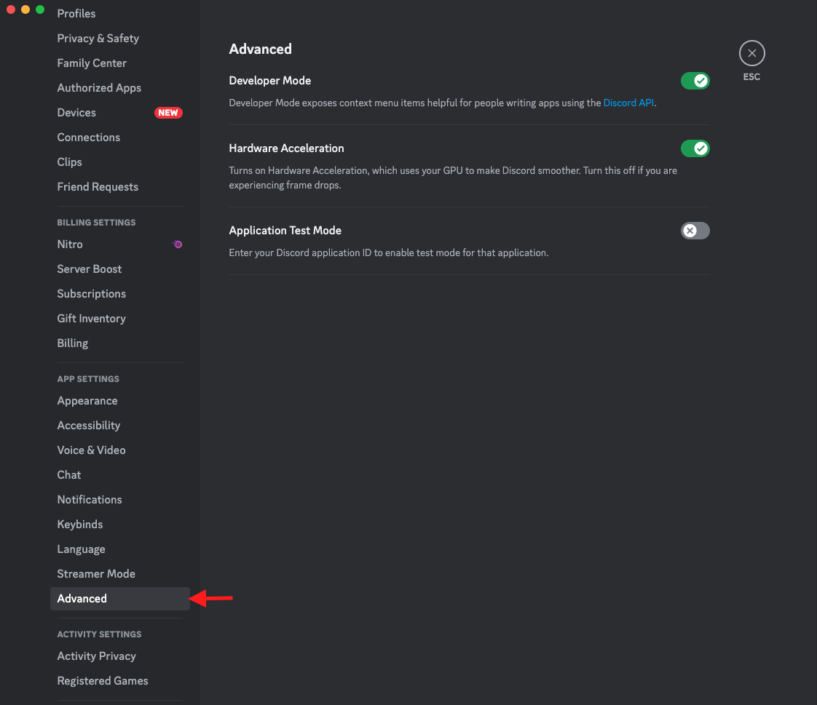Disable Developer Mode
817x705 pixels.
pos(695,81)
